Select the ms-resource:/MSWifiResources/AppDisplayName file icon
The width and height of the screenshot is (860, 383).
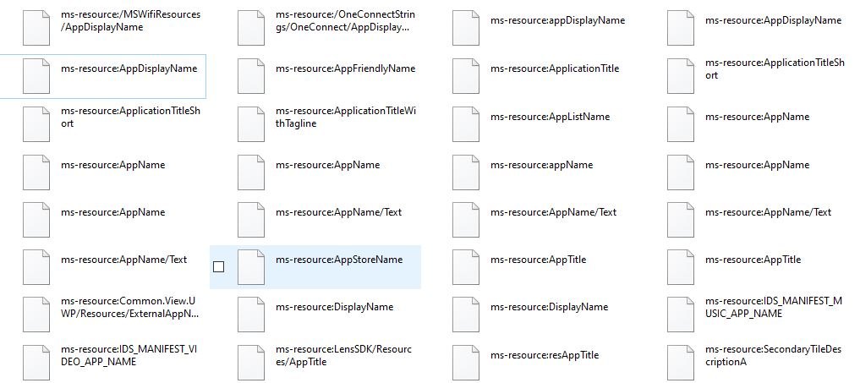[x=36, y=28]
